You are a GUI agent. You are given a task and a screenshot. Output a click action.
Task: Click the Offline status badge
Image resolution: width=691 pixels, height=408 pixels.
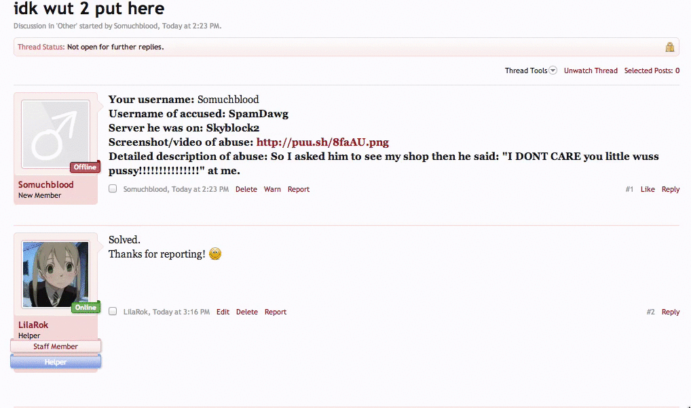(85, 167)
